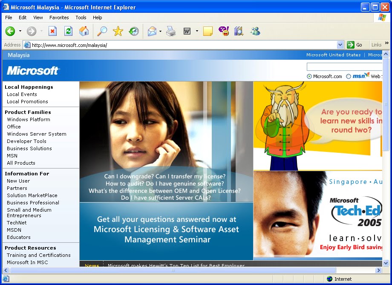392x285 pixels.
Task: View All Products link
Action: pyautogui.click(x=21, y=163)
